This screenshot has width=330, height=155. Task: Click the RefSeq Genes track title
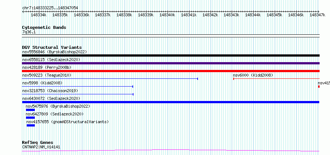(38, 142)
